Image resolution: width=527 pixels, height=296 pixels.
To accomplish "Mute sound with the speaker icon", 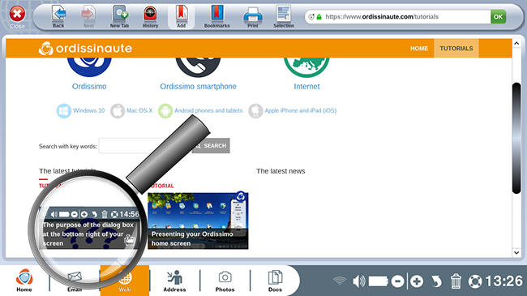I will (x=359, y=281).
